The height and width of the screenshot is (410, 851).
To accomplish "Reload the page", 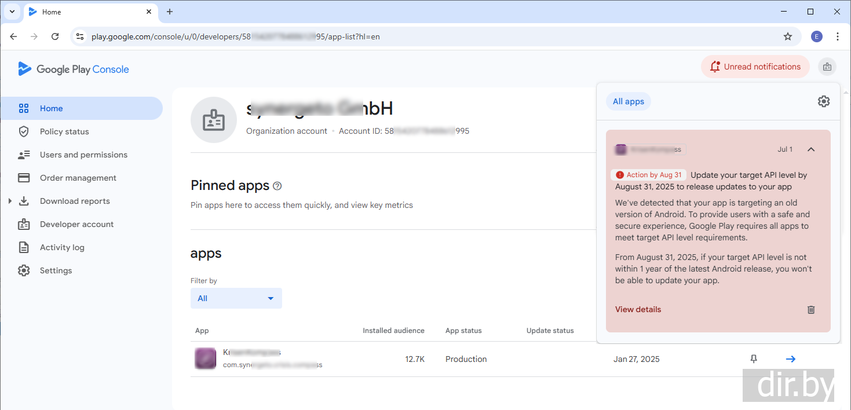I will click(x=55, y=36).
